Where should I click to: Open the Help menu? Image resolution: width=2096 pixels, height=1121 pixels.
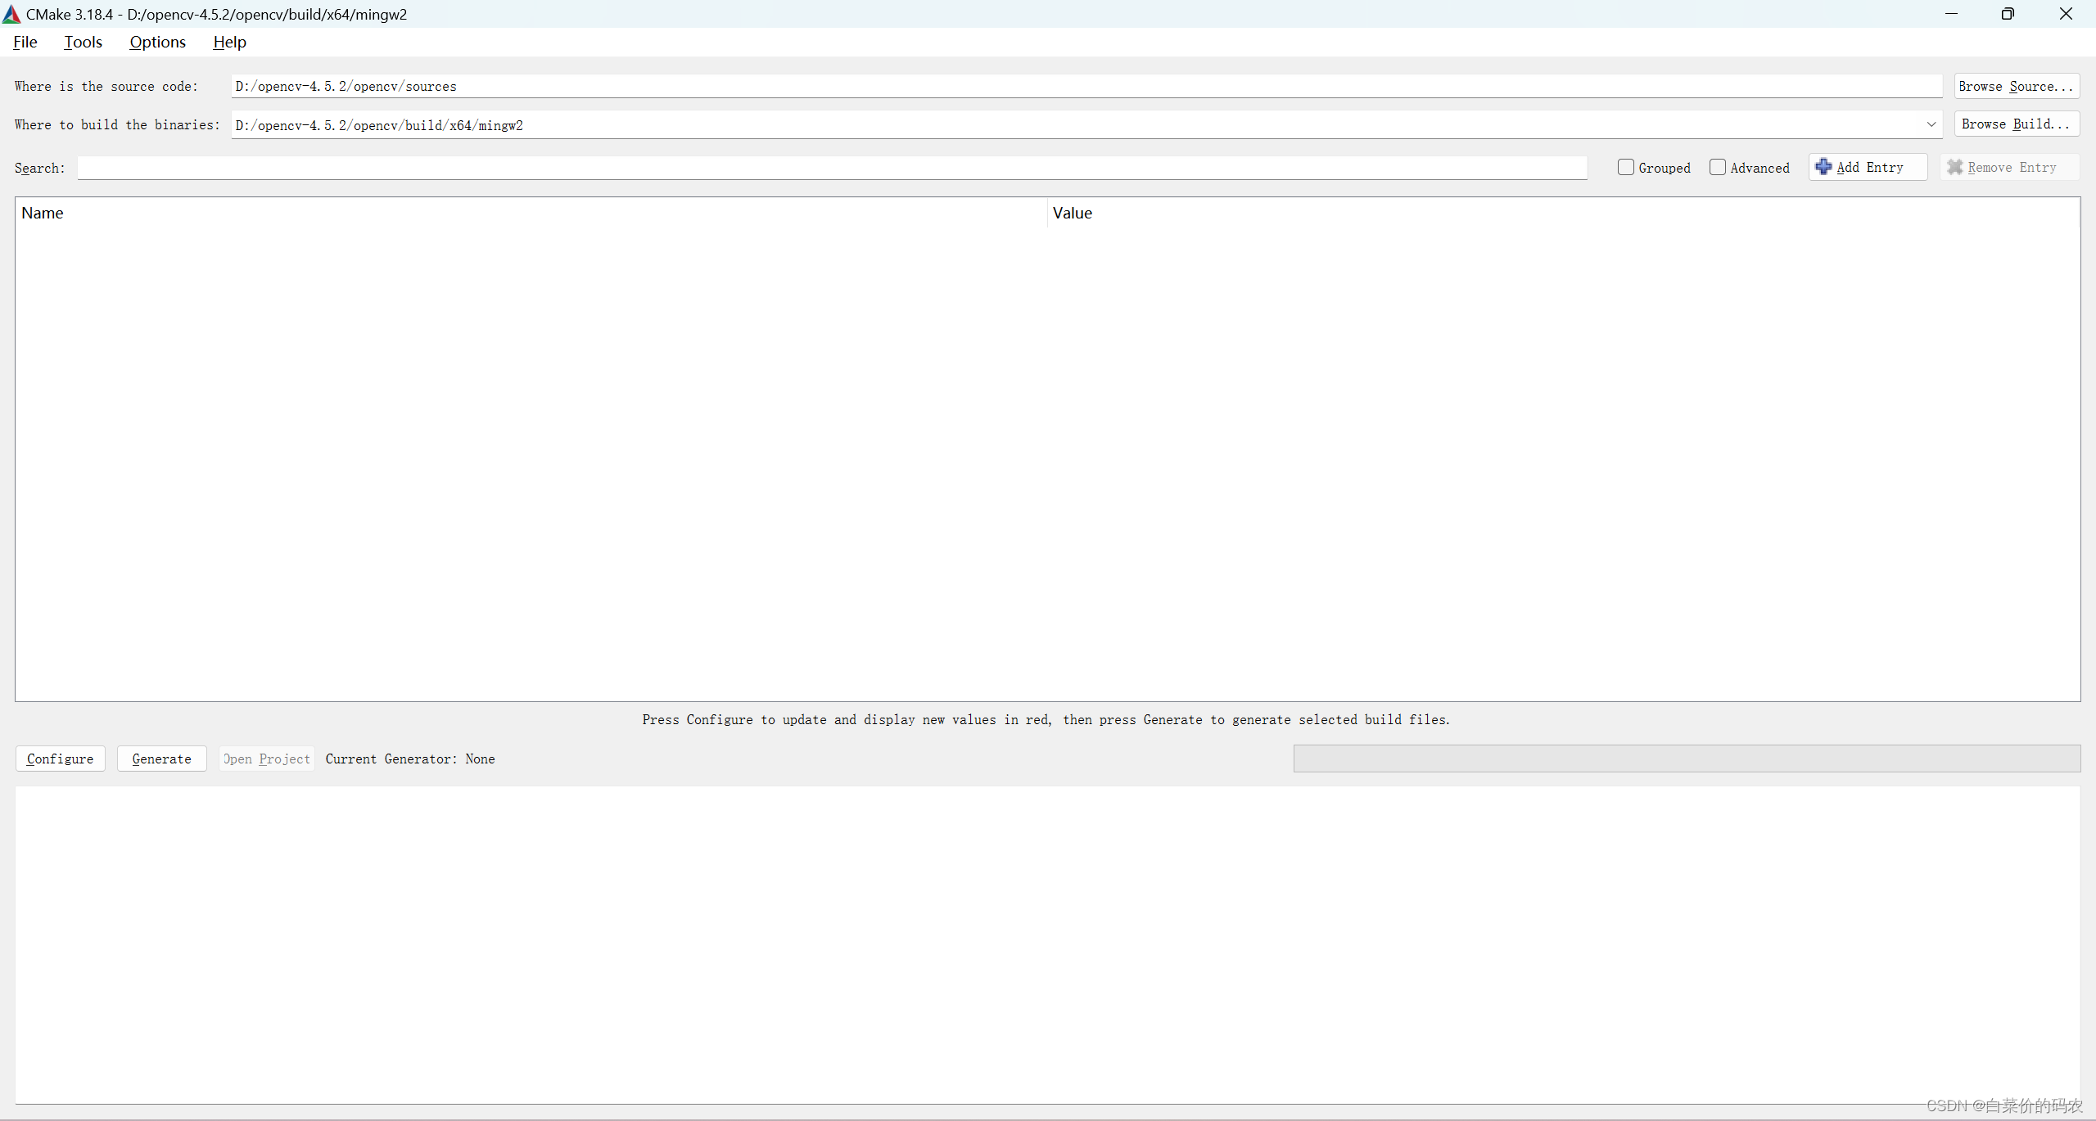(229, 42)
